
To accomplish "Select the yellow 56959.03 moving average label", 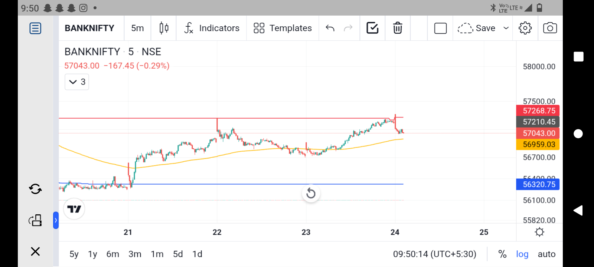I will (538, 144).
